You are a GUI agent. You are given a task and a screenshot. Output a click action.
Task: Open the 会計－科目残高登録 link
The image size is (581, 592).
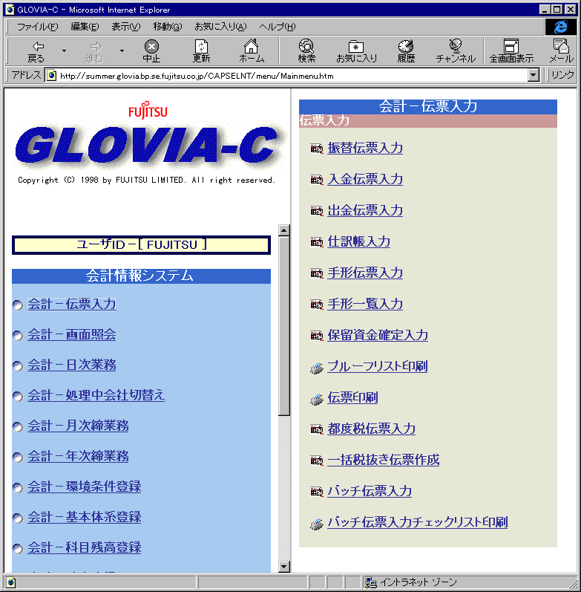click(85, 548)
